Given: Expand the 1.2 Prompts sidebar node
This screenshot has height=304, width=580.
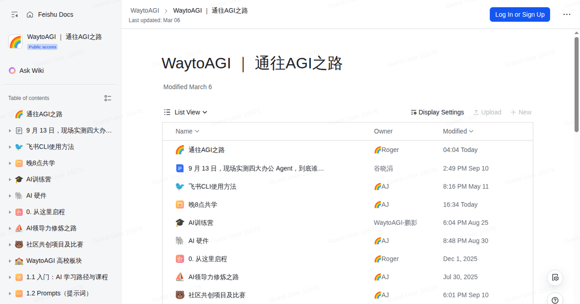Looking at the screenshot, I should point(10,293).
